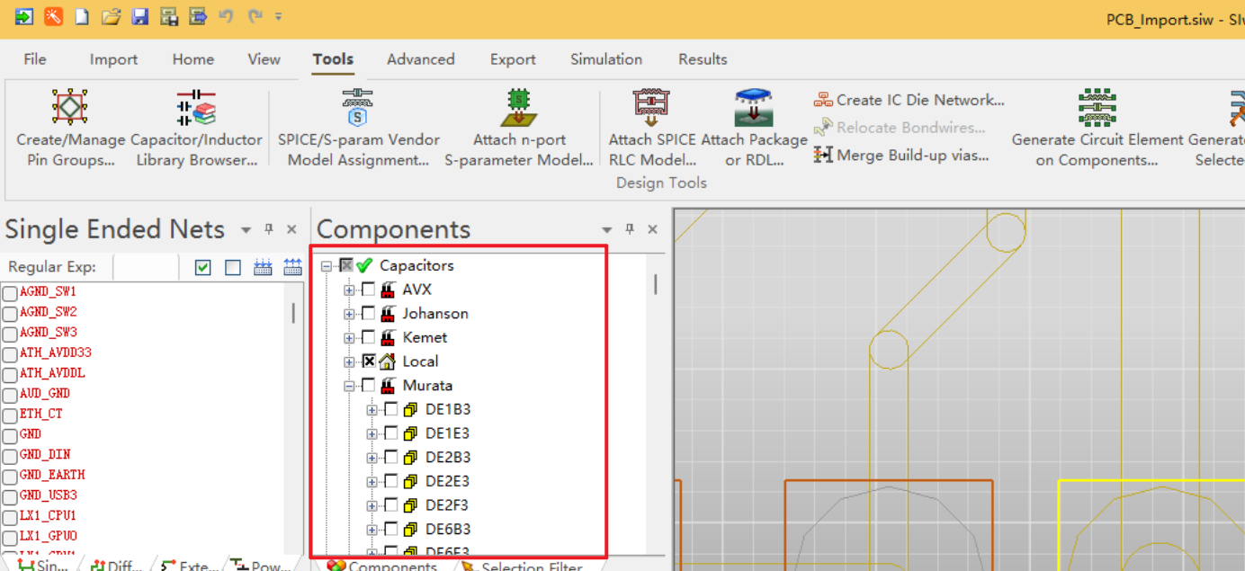Expand the DE1B3 series node
The width and height of the screenshot is (1245, 571).
pyautogui.click(x=372, y=409)
